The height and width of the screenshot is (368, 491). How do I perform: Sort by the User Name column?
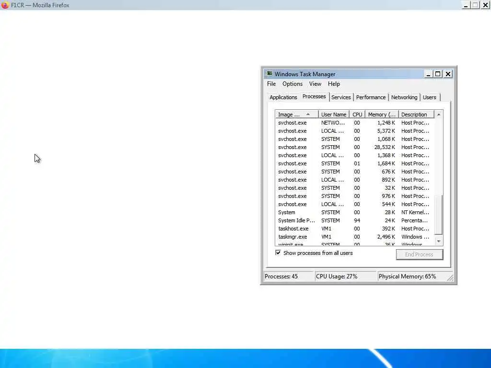334,115
